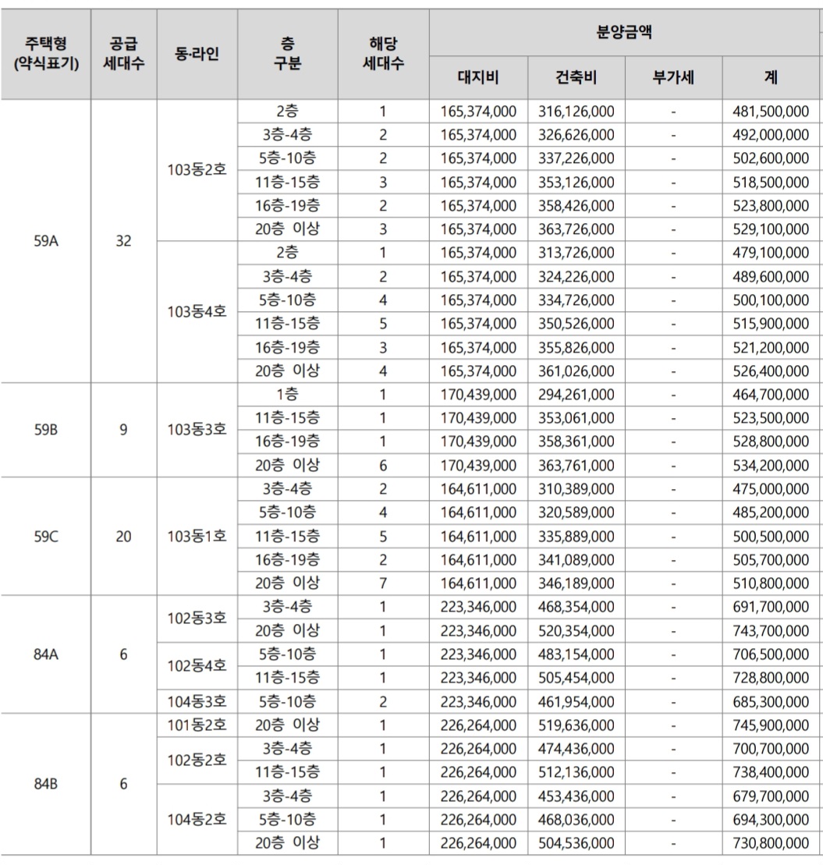The width and height of the screenshot is (823, 865).
Task: Click the 1층 floor cell
Action: tap(287, 395)
